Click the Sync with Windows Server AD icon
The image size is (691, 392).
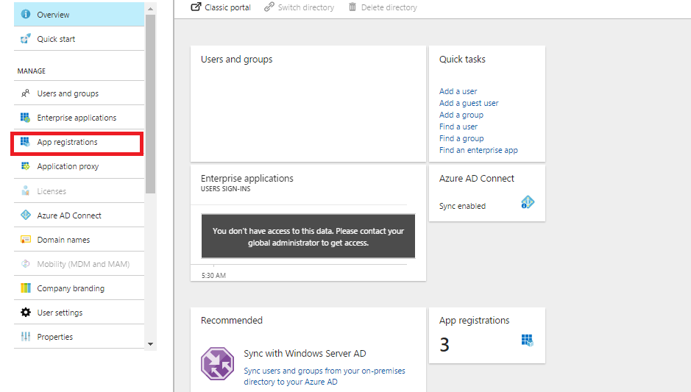point(217,364)
